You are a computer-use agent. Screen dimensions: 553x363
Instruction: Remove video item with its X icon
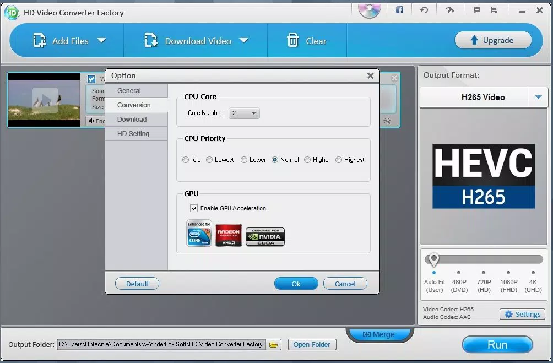click(x=395, y=78)
